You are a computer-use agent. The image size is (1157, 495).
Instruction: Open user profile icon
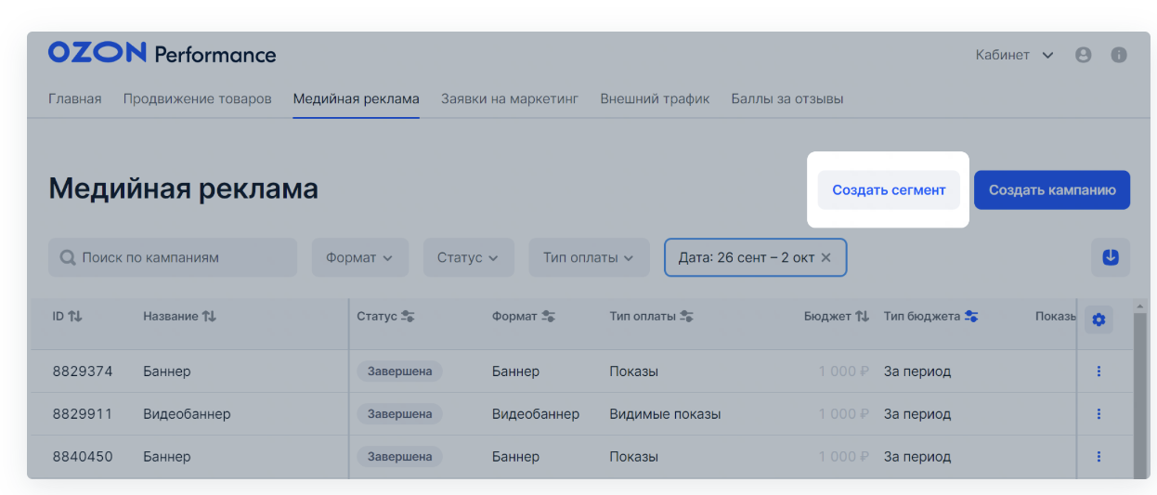point(1083,55)
